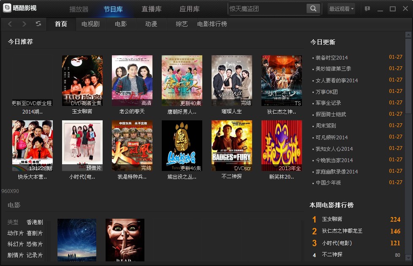The image size is (413, 266).
Task: Open ranked number four 不二神探
Action: (332, 255)
